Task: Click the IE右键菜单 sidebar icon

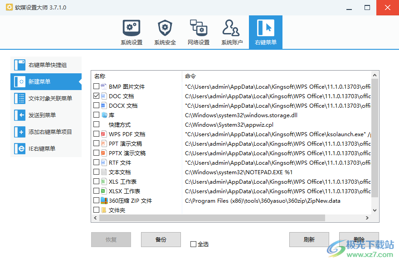Action: [x=19, y=149]
